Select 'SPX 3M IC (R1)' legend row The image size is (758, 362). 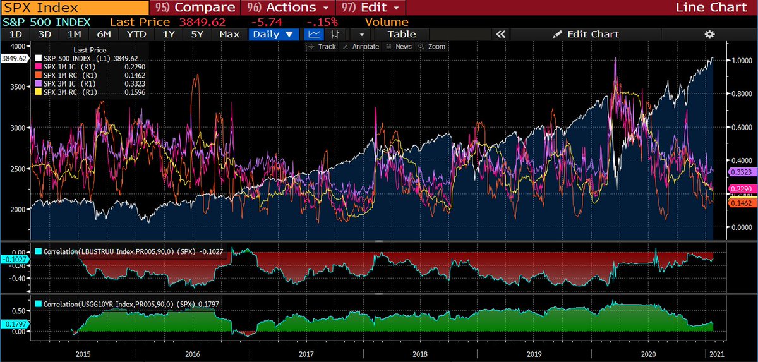tap(90, 83)
